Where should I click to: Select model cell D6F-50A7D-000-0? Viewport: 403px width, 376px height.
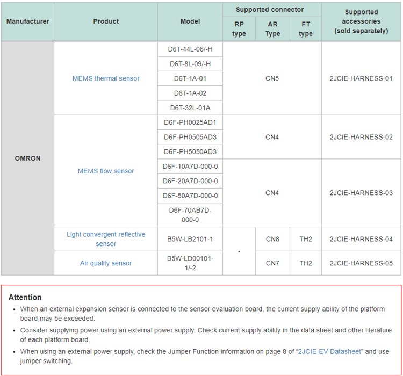point(190,196)
